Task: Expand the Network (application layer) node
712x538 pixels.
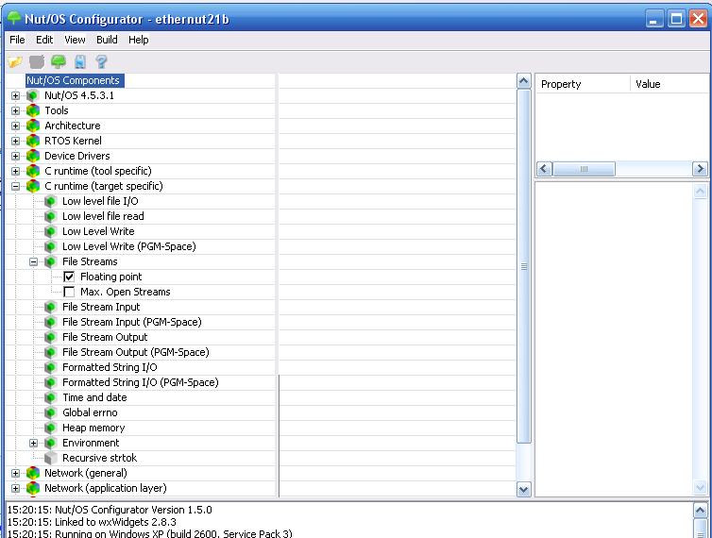Action: coord(15,488)
